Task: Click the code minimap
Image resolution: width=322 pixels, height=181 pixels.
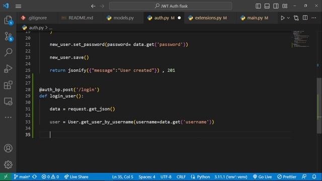Action: pyautogui.click(x=301, y=39)
